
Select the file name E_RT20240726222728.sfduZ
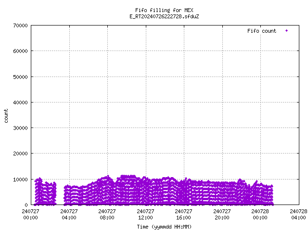tap(164, 16)
